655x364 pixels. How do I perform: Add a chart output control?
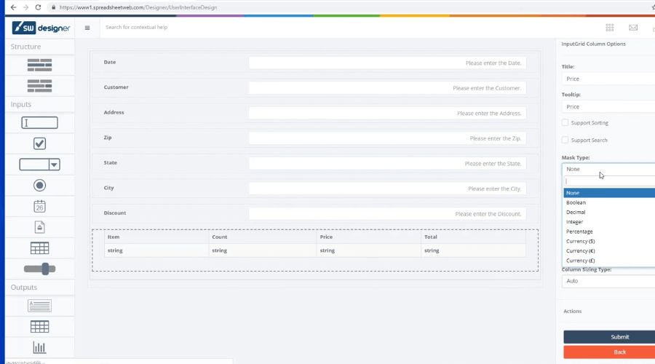[x=40, y=348]
